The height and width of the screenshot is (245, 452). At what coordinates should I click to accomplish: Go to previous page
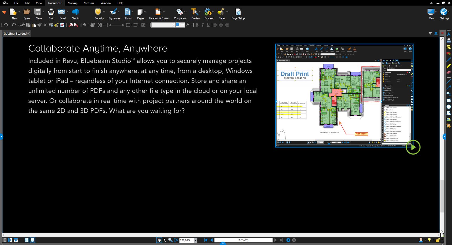pos(211,240)
